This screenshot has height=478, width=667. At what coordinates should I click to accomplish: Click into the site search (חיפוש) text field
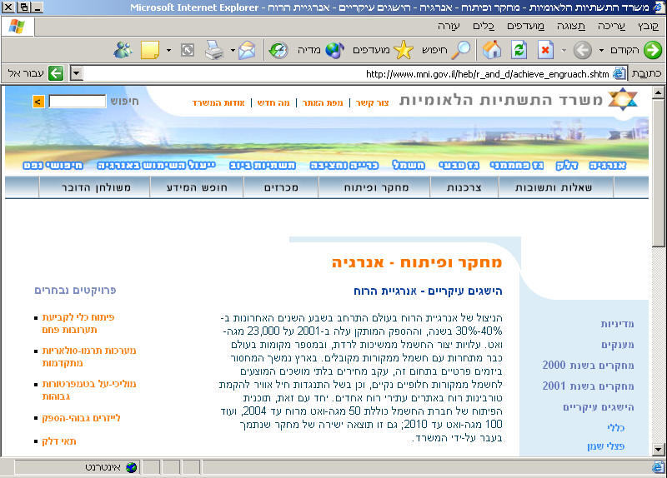[x=77, y=102]
